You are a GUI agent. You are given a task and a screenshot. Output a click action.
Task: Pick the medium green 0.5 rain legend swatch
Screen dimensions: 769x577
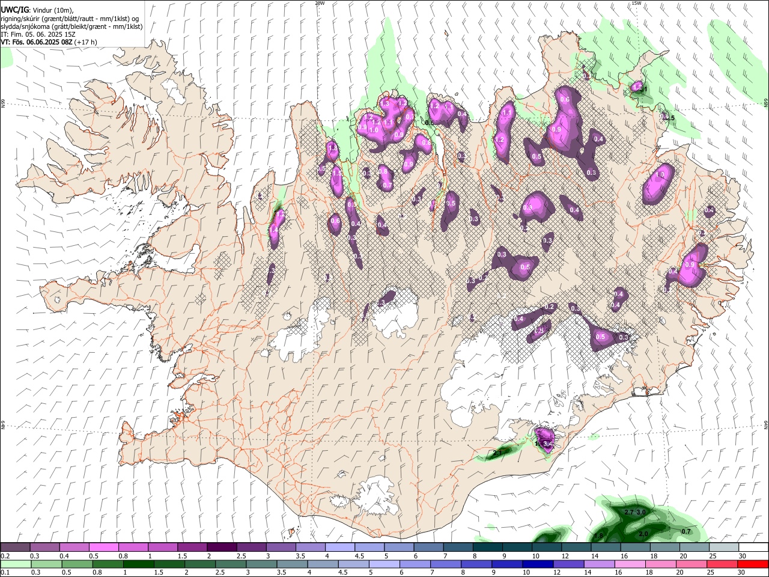point(78,564)
